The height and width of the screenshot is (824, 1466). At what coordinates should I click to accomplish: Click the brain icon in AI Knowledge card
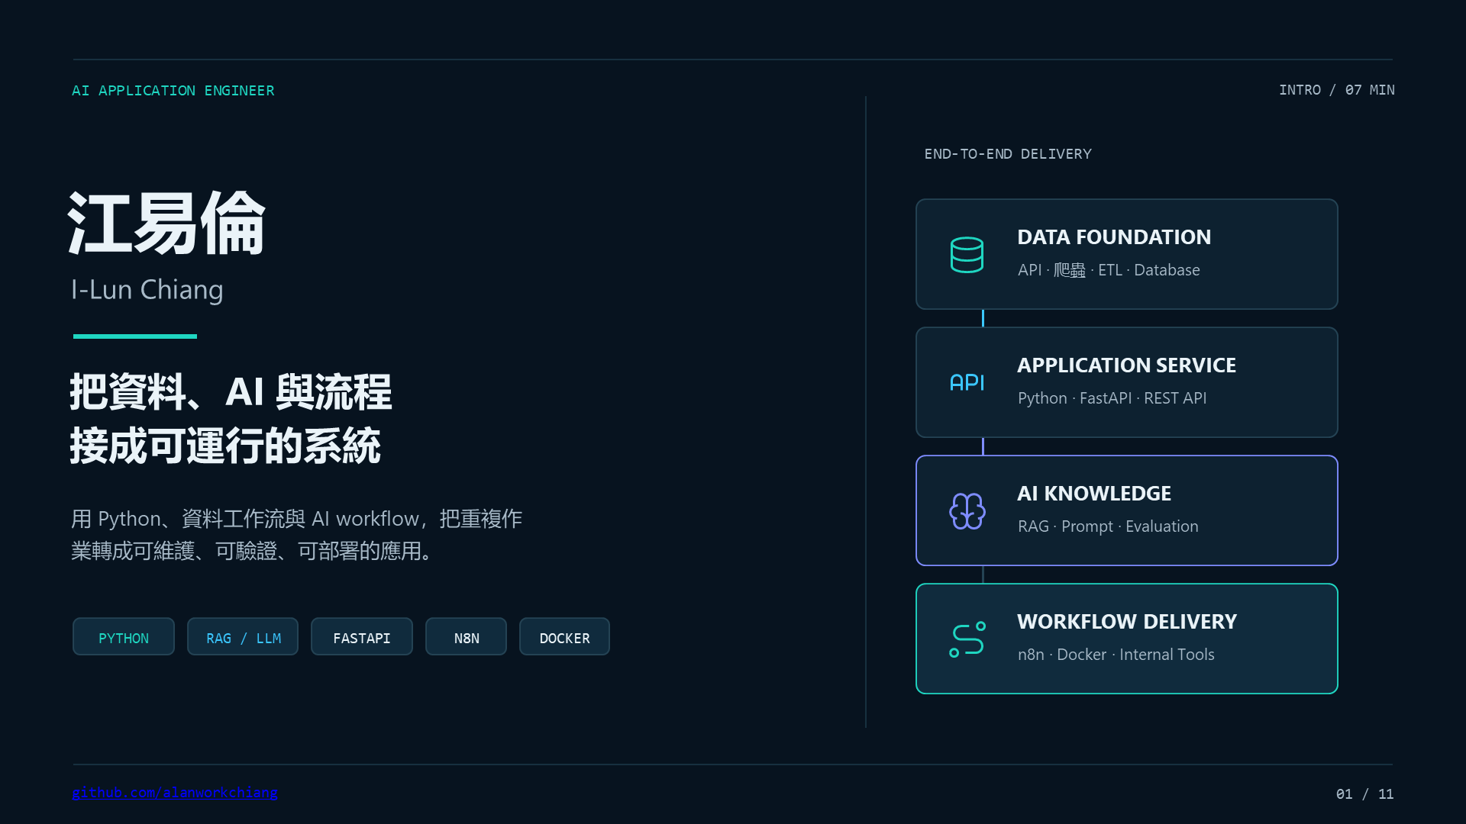click(967, 511)
